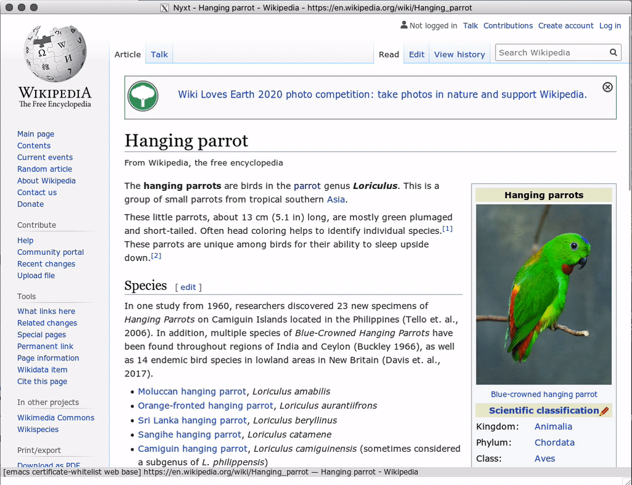
Task: Click edit beside Species heading
Action: (188, 287)
